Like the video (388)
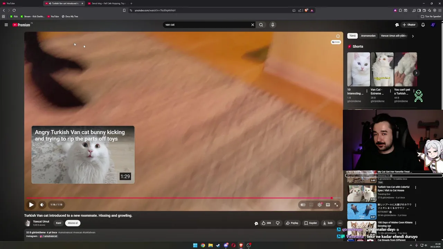The width and height of the screenshot is (443, 249). point(266,223)
